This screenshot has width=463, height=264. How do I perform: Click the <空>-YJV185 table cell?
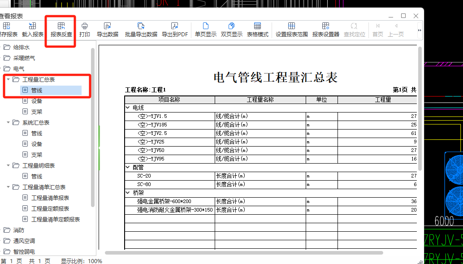[170, 125]
